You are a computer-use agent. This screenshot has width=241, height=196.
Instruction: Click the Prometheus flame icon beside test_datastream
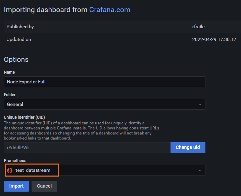[10, 170]
